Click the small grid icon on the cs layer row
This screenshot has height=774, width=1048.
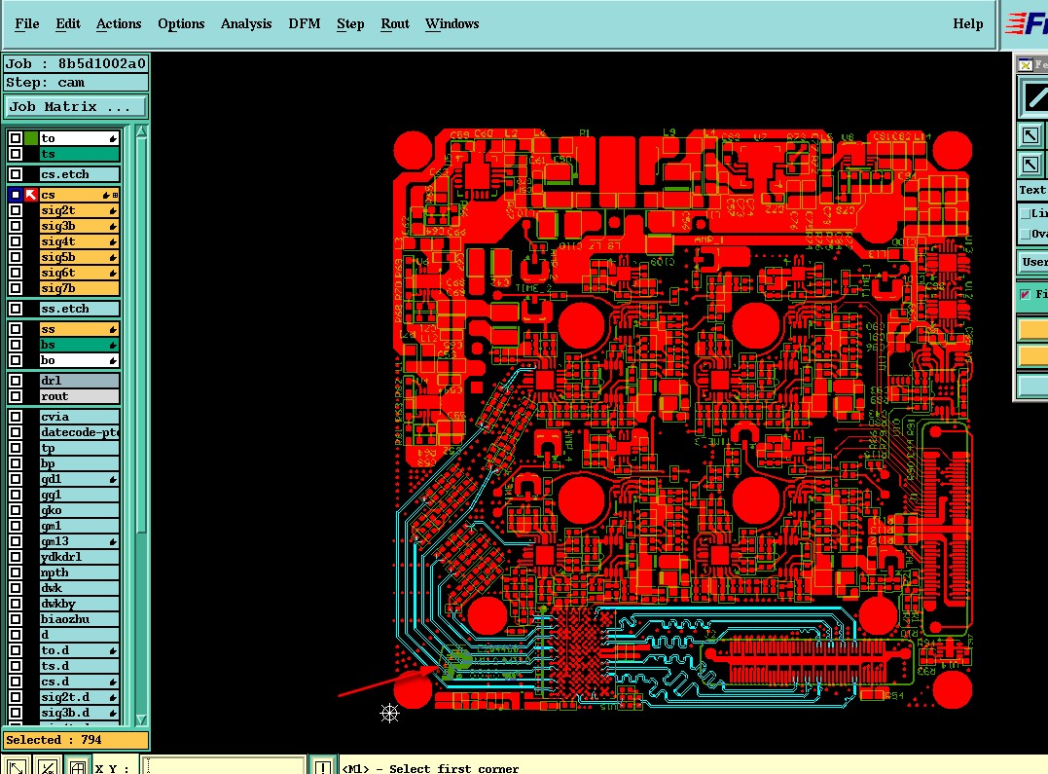click(x=116, y=196)
